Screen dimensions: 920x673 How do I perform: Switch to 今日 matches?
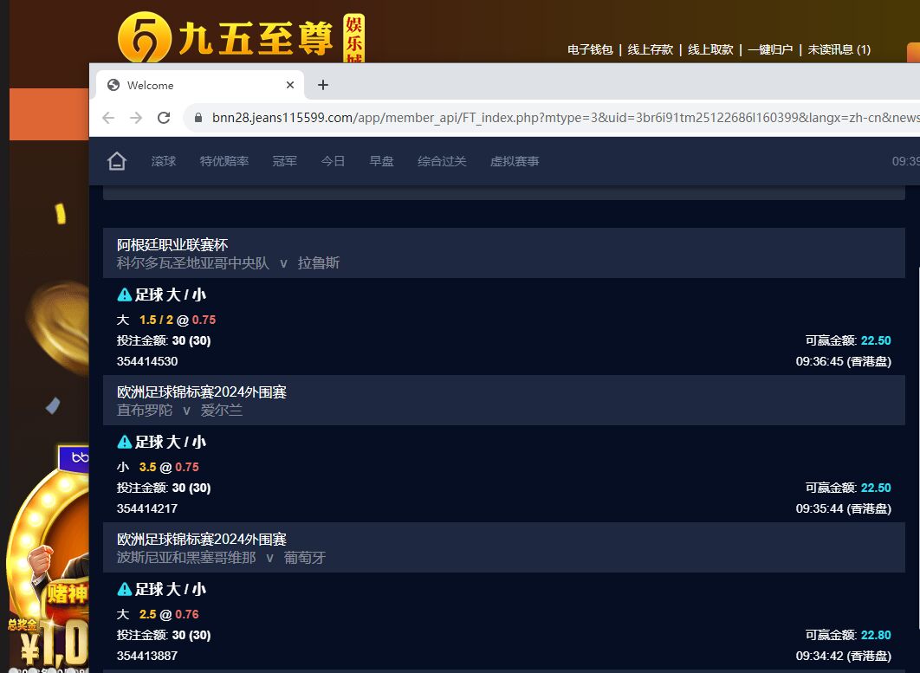click(x=333, y=161)
